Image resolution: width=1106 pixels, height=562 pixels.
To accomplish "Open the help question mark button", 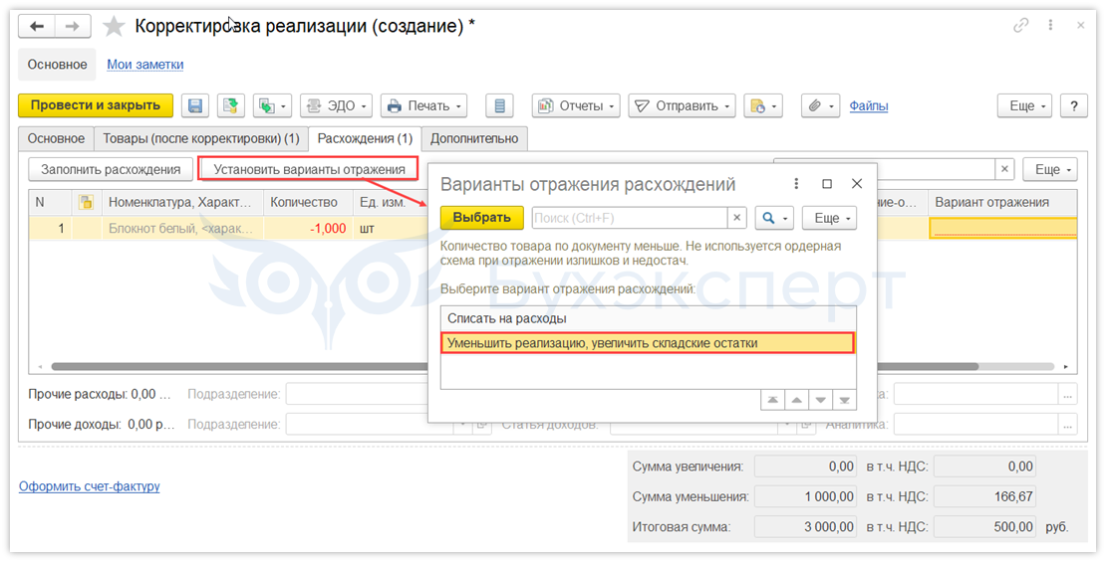I will (x=1073, y=105).
